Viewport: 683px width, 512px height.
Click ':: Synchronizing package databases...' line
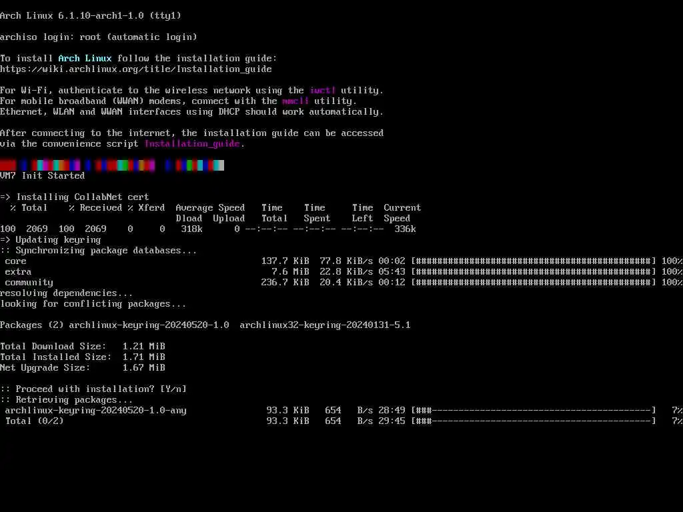click(99, 251)
